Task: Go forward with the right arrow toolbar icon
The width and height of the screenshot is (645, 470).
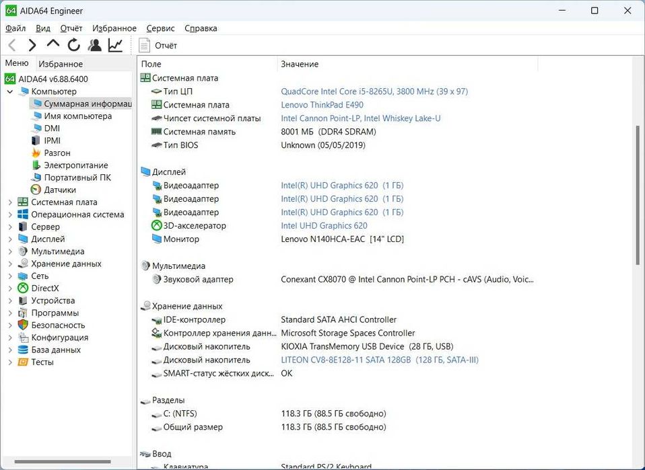Action: tap(32, 45)
